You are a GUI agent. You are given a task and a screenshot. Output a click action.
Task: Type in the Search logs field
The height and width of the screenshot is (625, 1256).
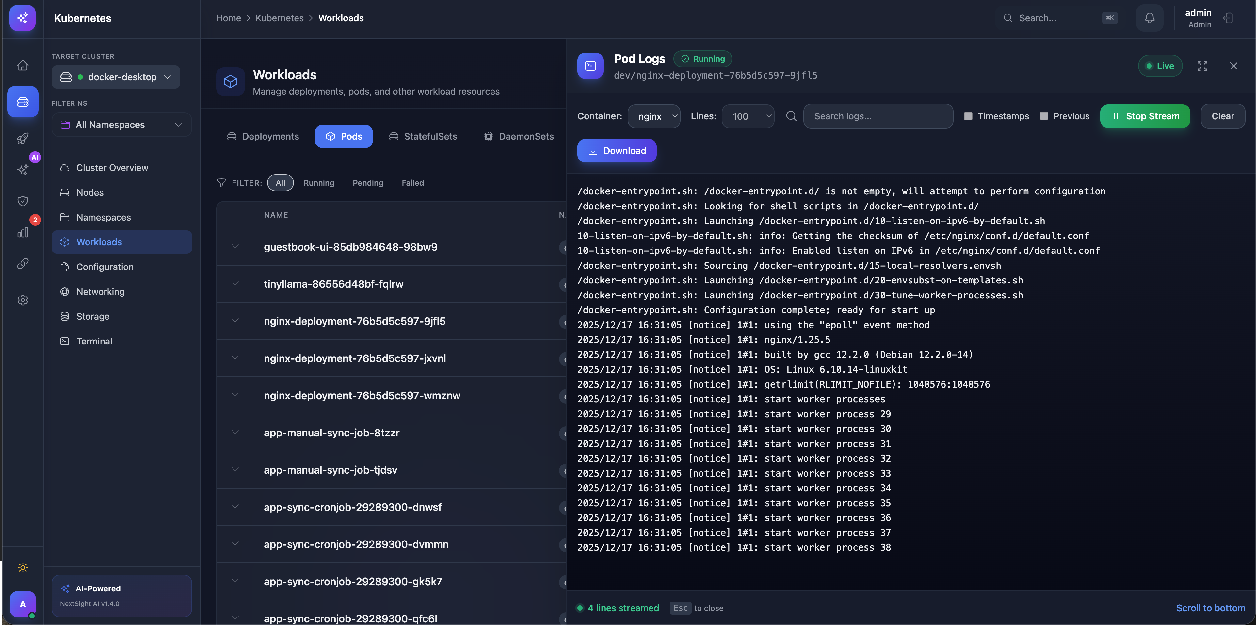pos(878,116)
